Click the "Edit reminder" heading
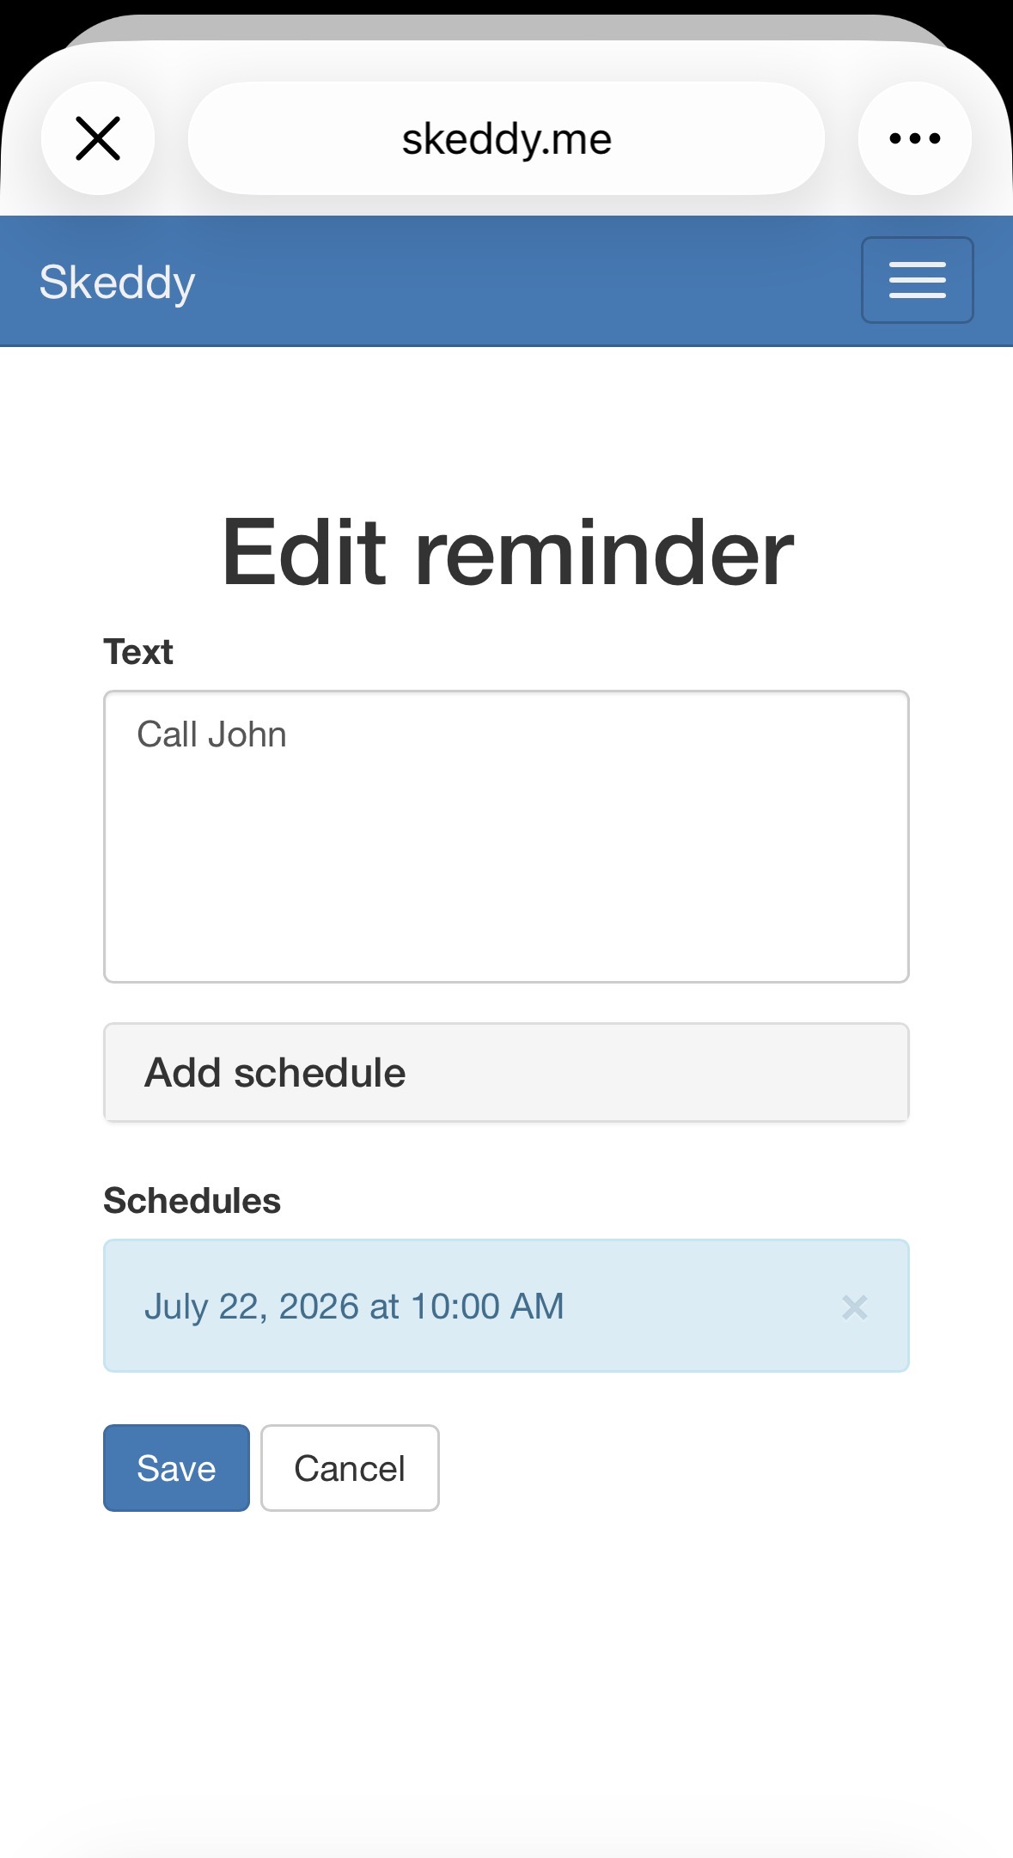The height and width of the screenshot is (1858, 1013). tap(507, 553)
